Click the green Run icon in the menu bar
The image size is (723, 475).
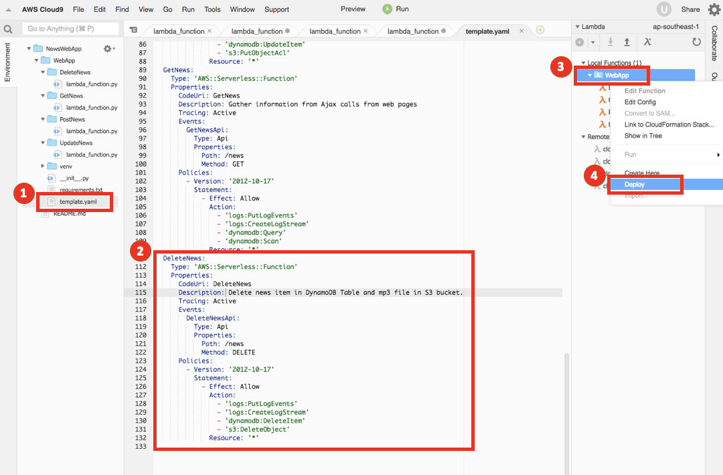(x=388, y=9)
